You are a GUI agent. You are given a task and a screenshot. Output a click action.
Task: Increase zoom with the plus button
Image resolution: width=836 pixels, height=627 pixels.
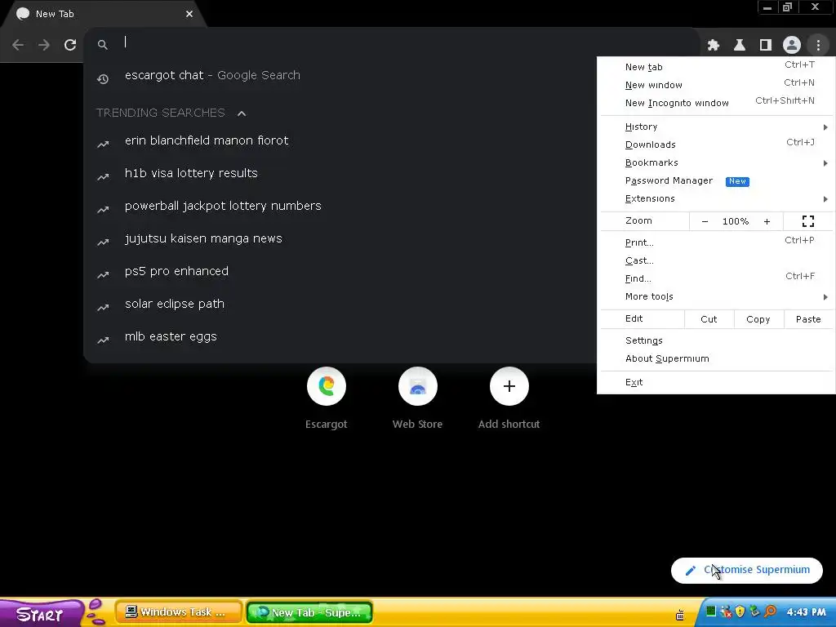click(x=767, y=221)
